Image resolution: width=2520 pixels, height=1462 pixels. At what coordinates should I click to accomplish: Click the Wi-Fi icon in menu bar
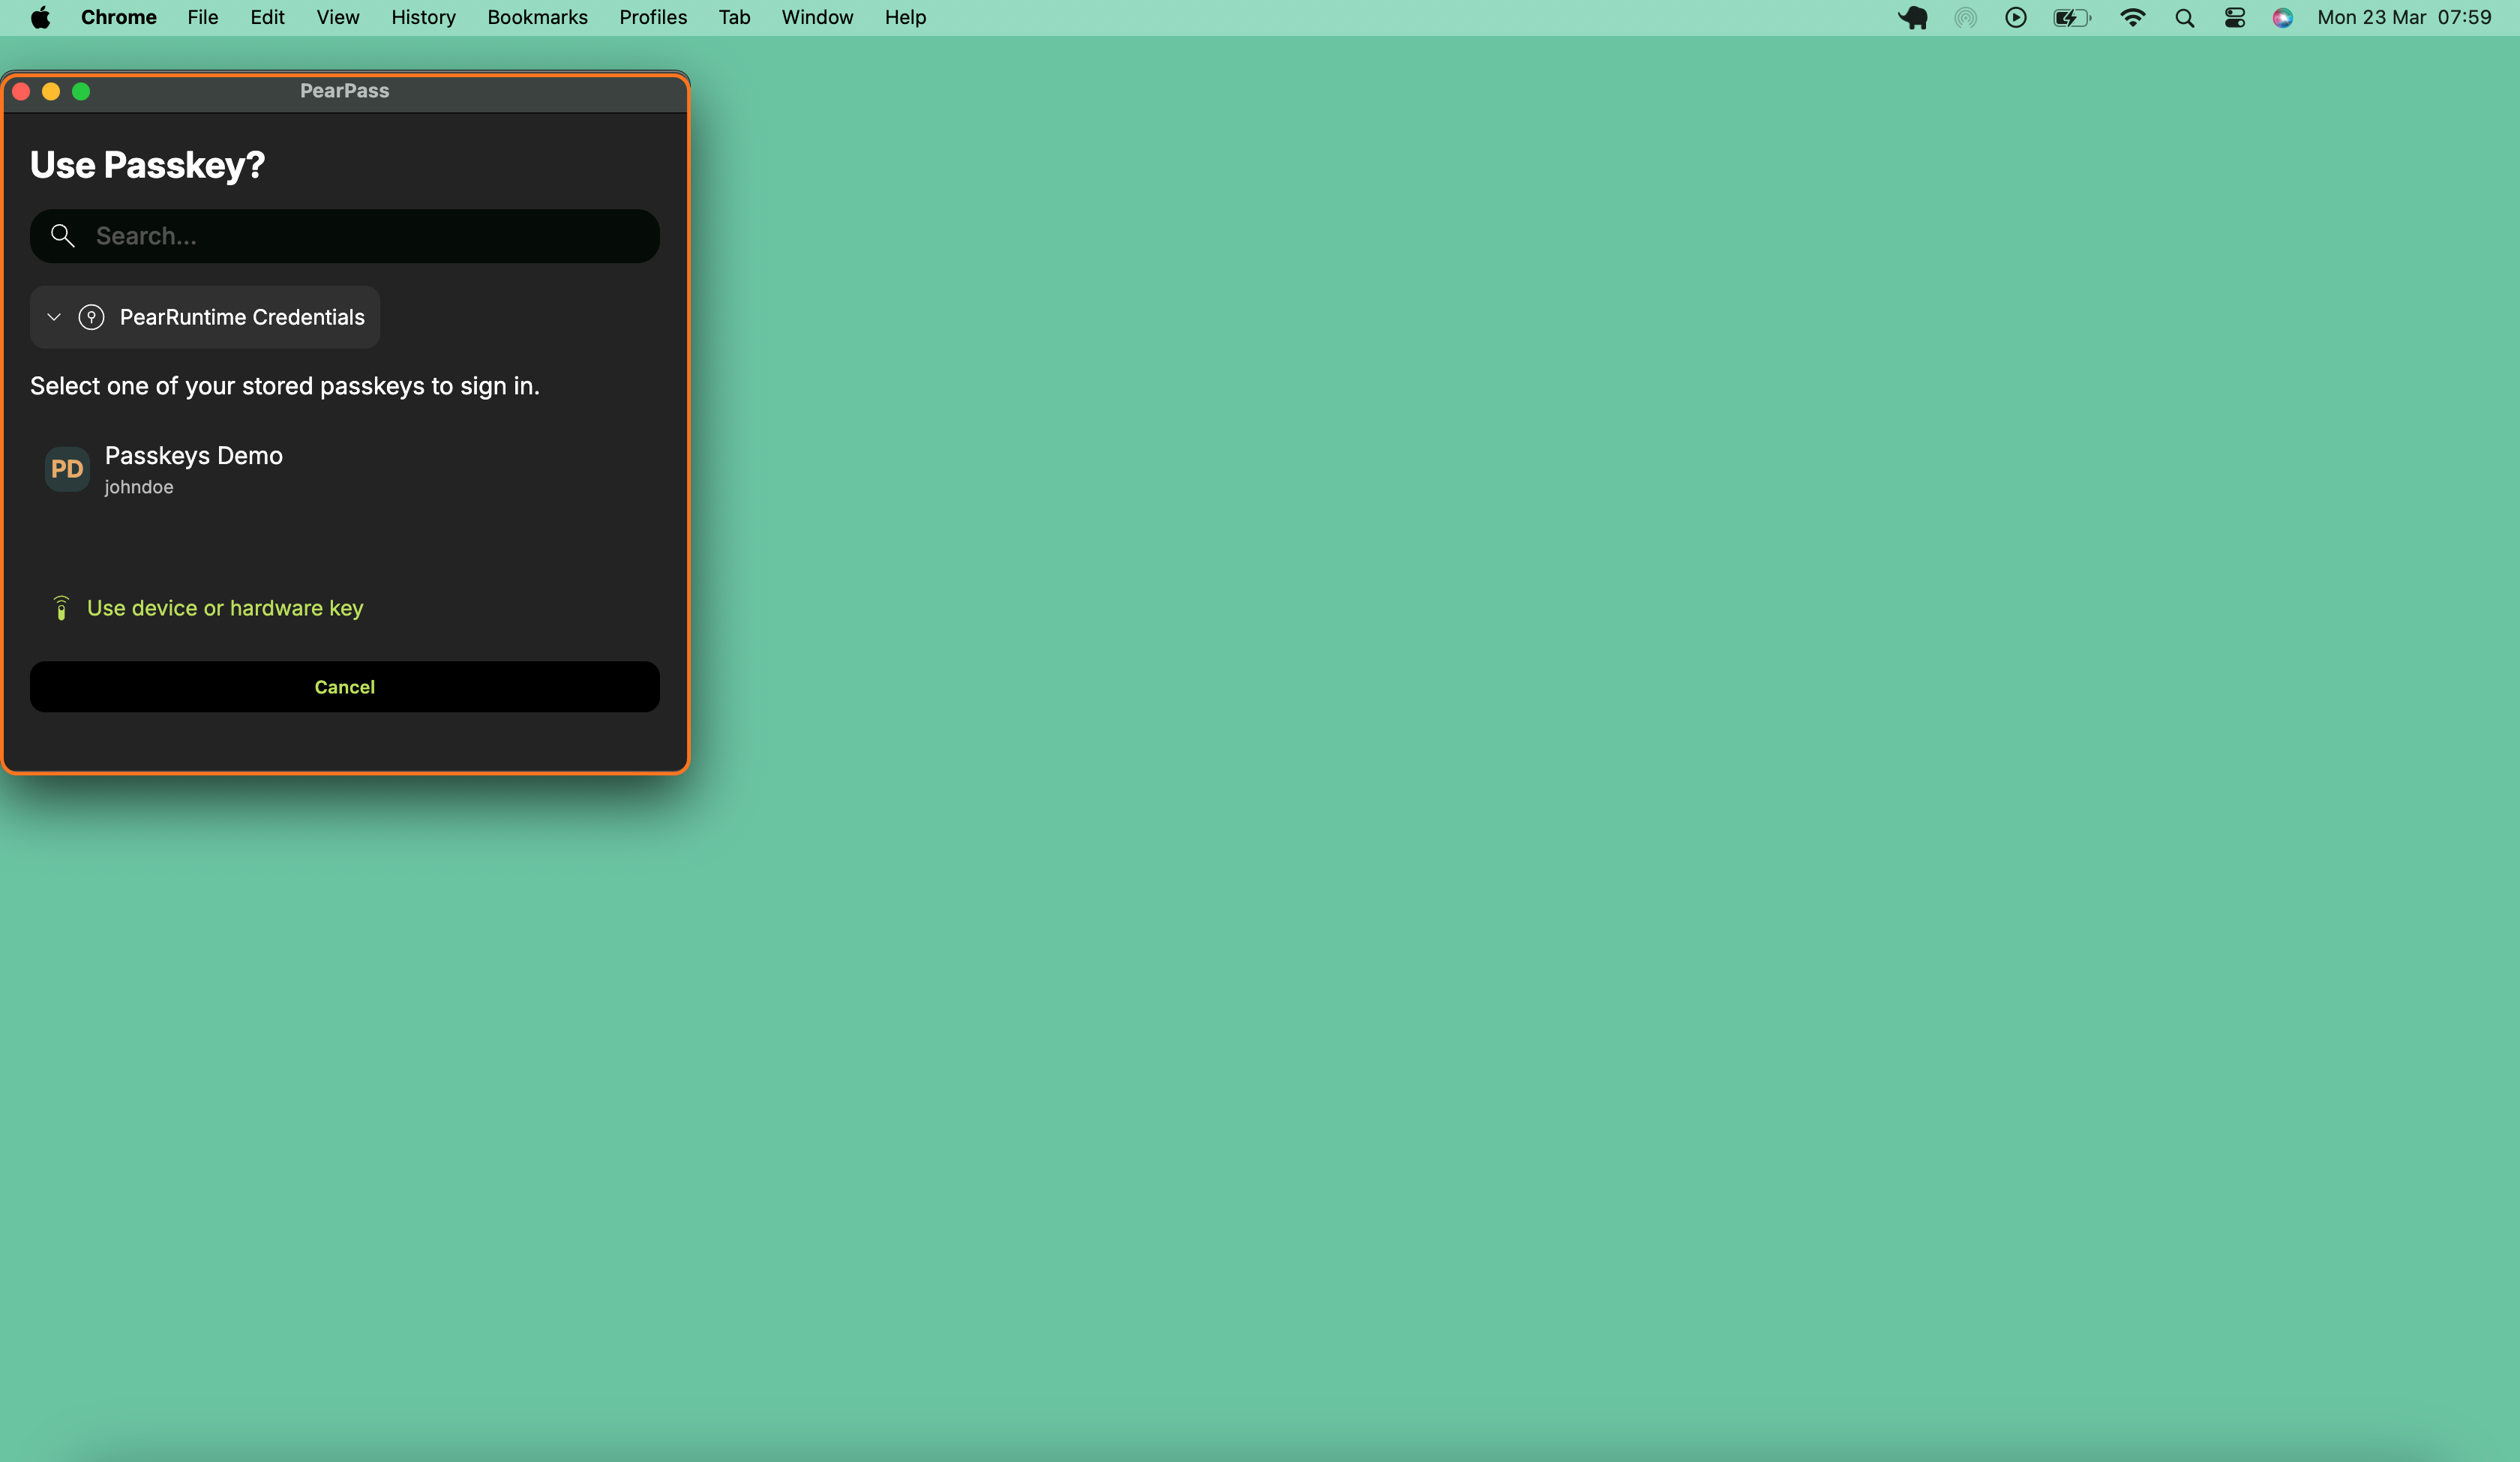tap(2133, 17)
